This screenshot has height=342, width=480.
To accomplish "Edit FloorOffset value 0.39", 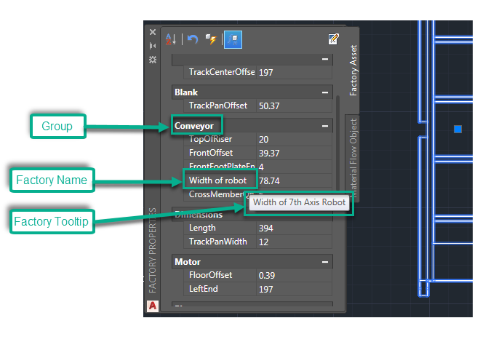I will click(294, 275).
